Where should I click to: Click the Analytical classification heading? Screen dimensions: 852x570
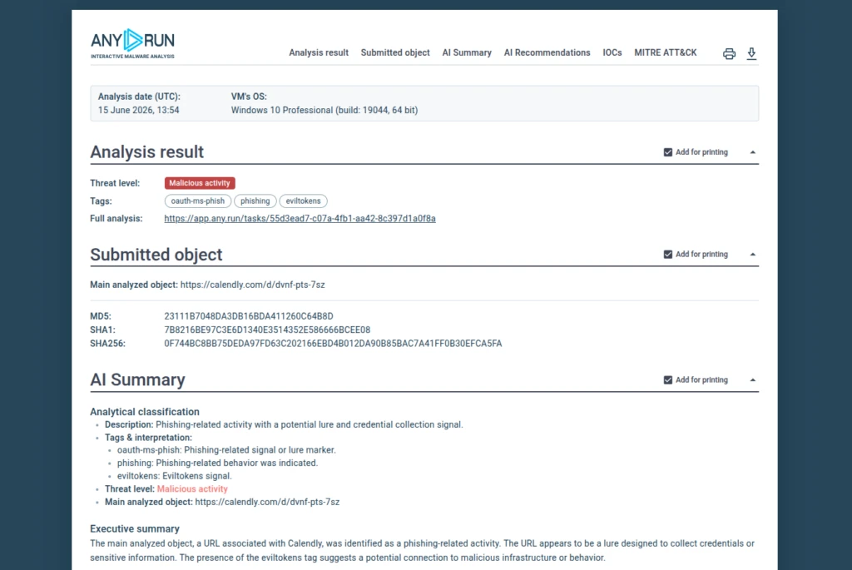(x=145, y=412)
